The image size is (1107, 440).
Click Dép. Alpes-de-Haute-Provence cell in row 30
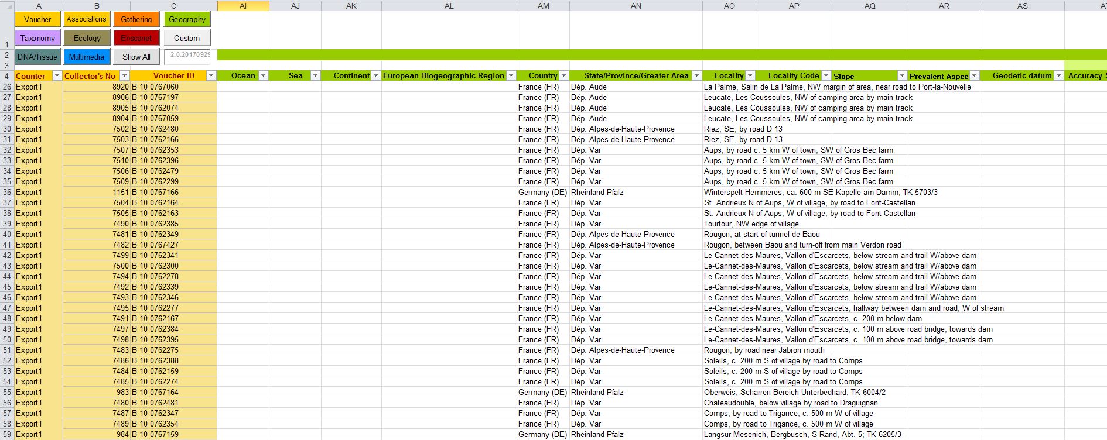tap(636, 129)
